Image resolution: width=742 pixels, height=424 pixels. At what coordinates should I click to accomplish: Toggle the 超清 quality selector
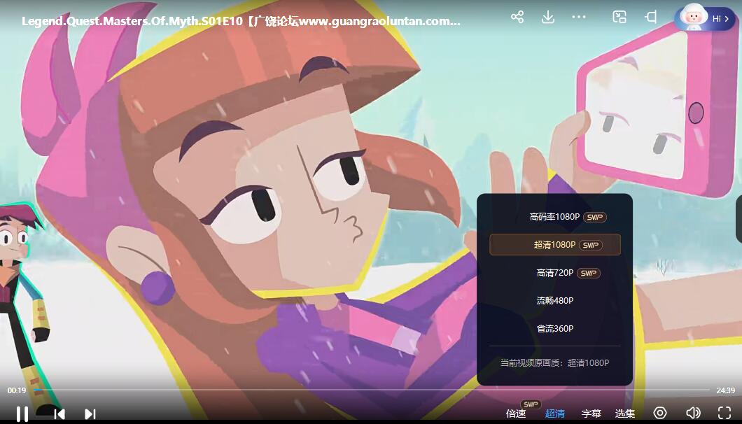tap(554, 414)
